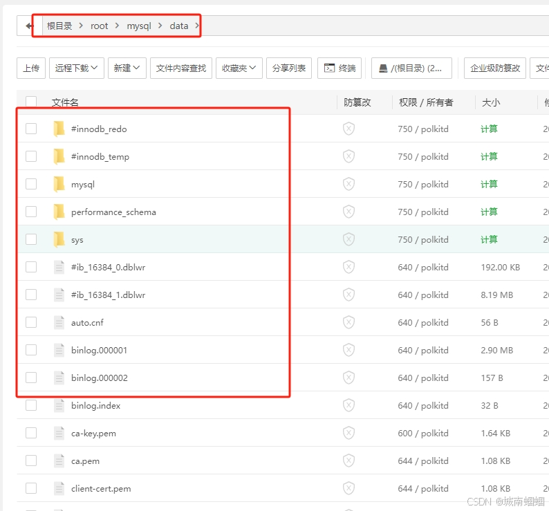Toggle tamper-proof shield for auto.cnf
The image size is (549, 511).
tap(348, 322)
